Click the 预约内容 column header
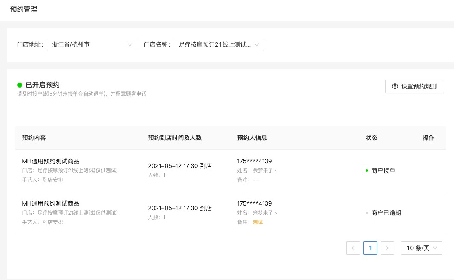This screenshot has height=280, width=454. coord(34,138)
